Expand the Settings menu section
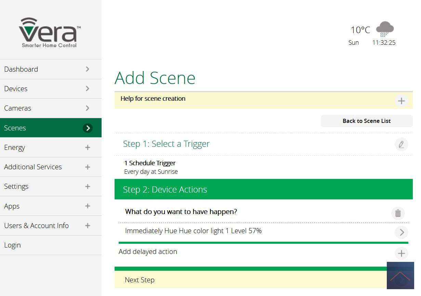The width and height of the screenshot is (421, 296). click(x=88, y=186)
